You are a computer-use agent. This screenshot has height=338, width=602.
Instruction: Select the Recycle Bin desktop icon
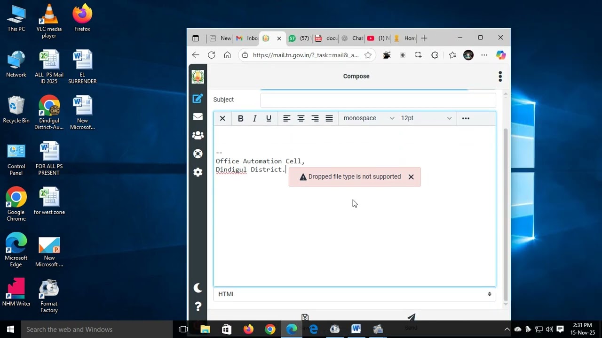pyautogui.click(x=16, y=110)
